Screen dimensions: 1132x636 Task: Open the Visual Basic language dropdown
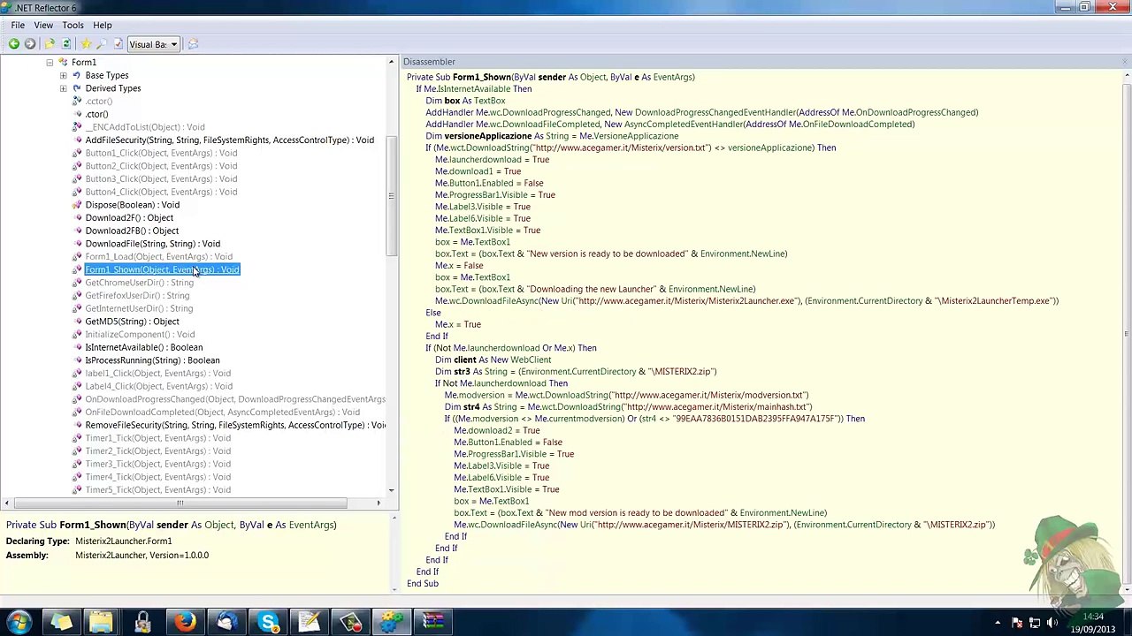tap(154, 44)
